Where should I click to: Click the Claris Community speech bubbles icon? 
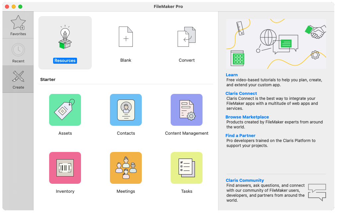317,192
